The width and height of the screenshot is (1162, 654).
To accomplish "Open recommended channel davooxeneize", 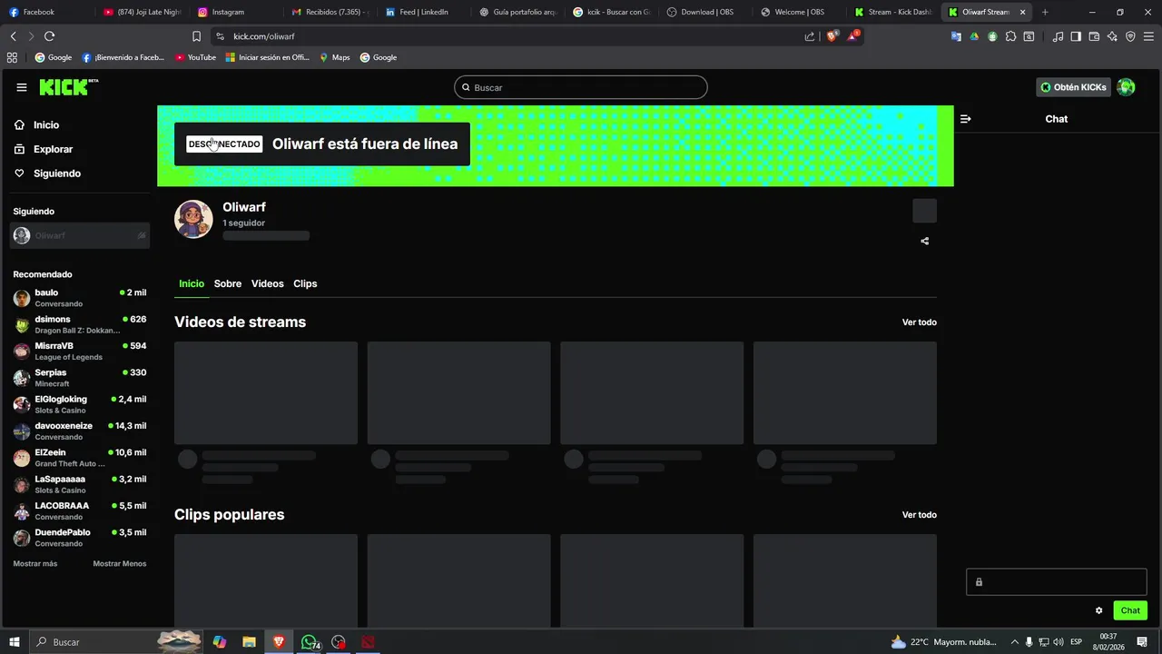I will coord(80,431).
